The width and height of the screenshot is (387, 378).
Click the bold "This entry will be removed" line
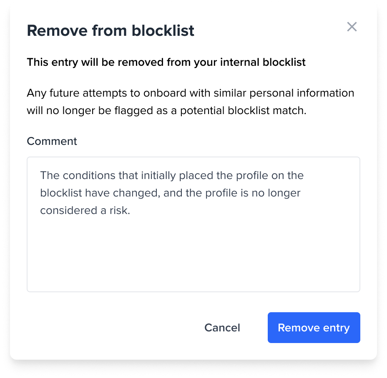coord(166,62)
